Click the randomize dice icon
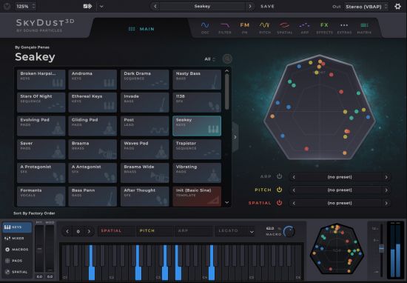The image size is (407, 283). tap(87, 6)
